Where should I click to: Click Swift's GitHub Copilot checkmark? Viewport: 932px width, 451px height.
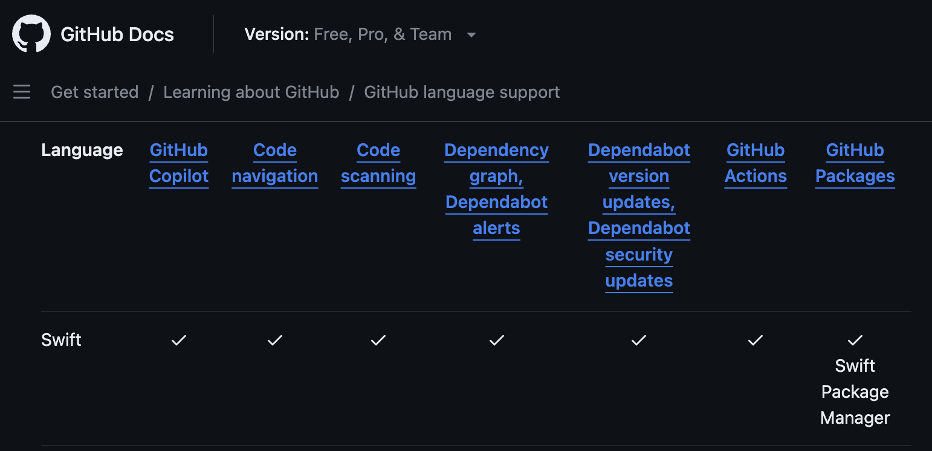click(x=179, y=340)
